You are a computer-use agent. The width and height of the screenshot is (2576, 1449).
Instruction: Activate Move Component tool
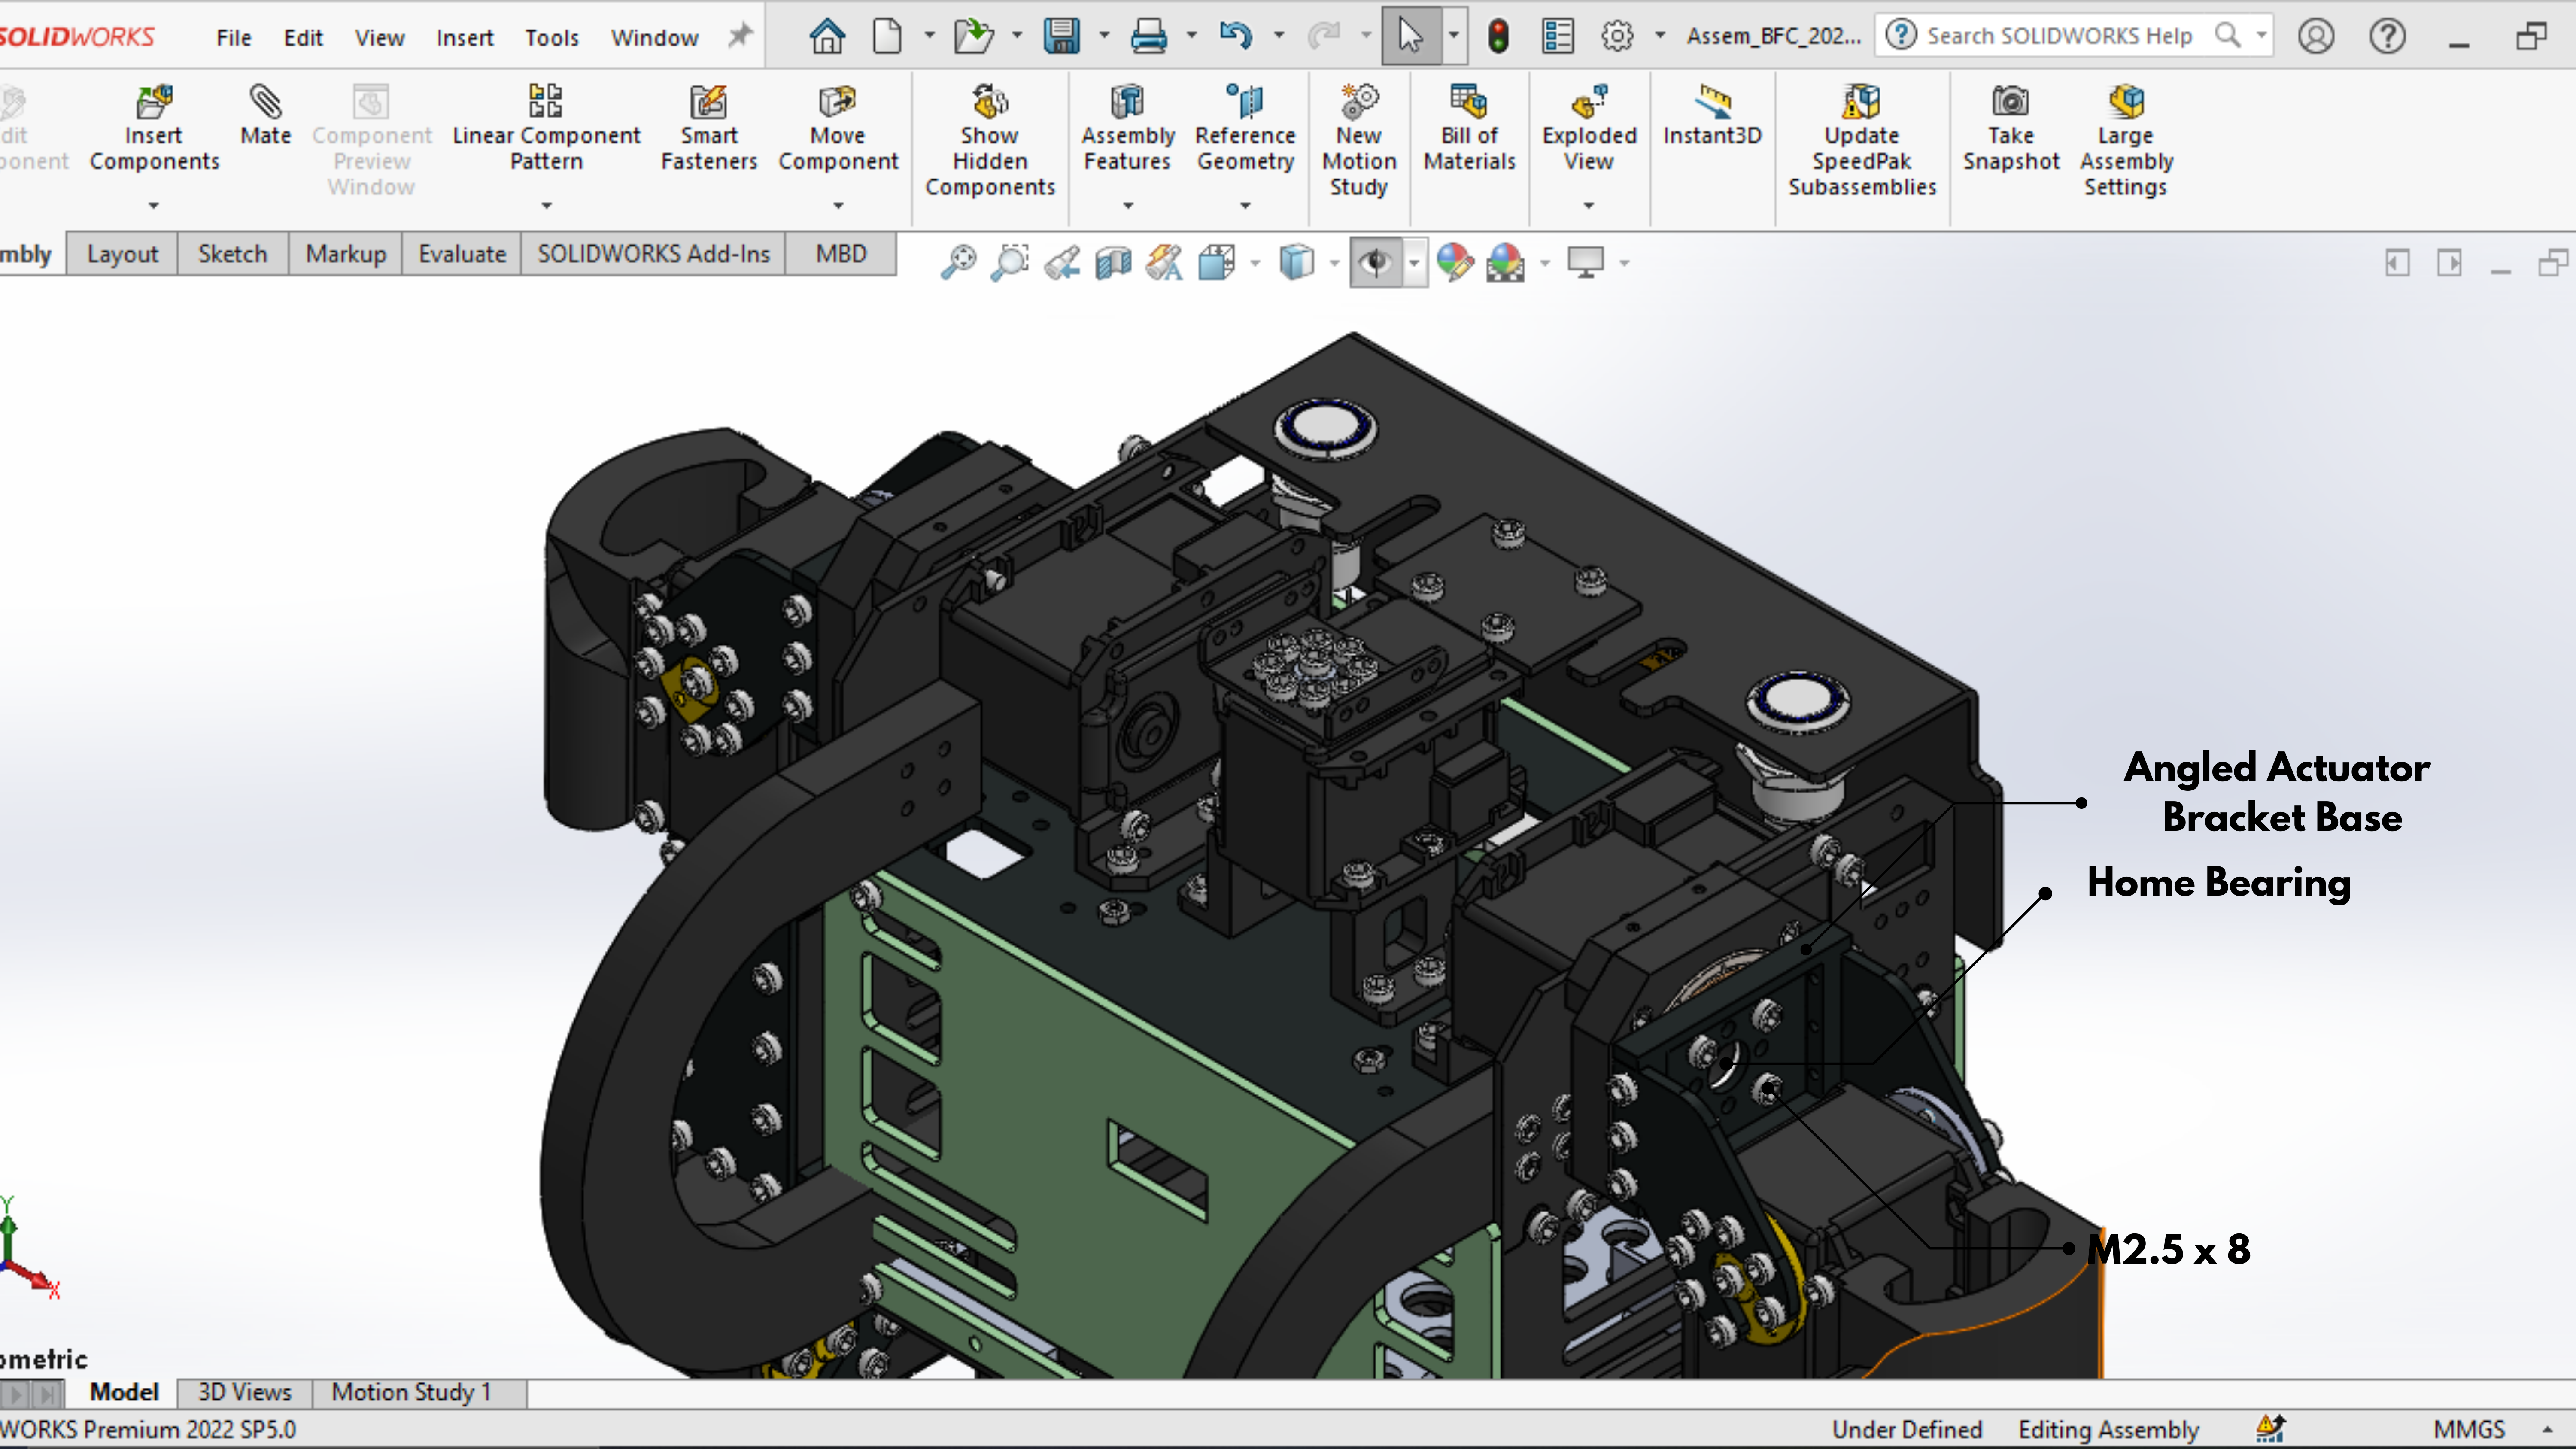838,128
